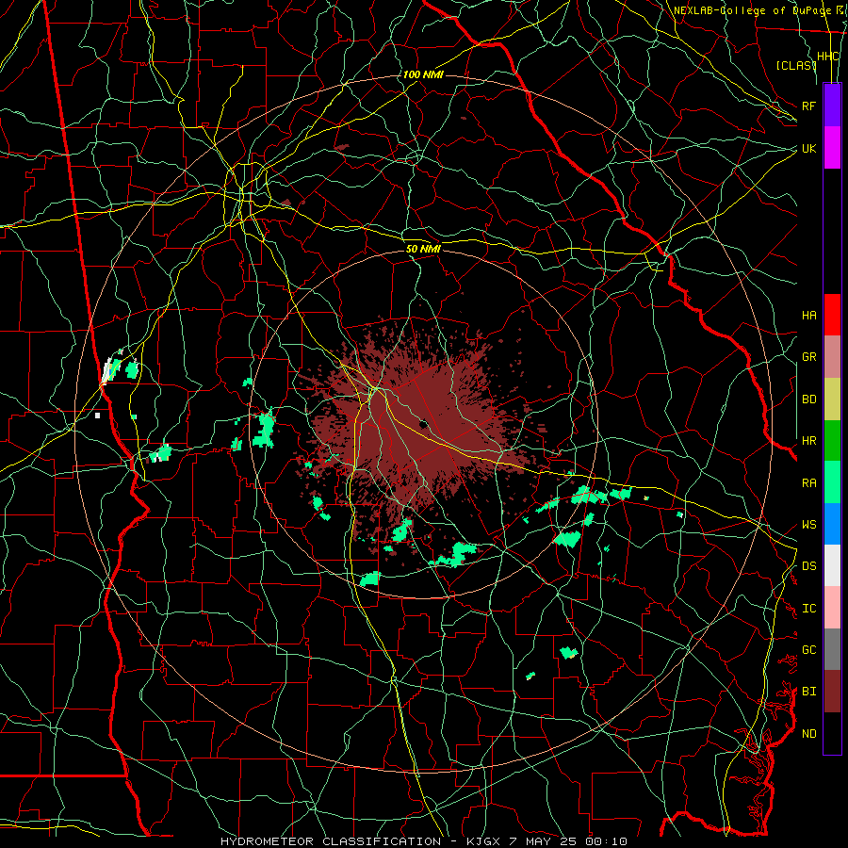Click the HA red legend swatch

tap(832, 315)
